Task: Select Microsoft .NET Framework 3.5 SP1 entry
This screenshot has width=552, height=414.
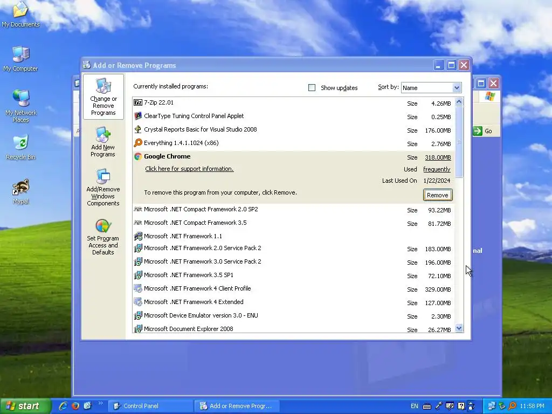Action: coord(294,275)
